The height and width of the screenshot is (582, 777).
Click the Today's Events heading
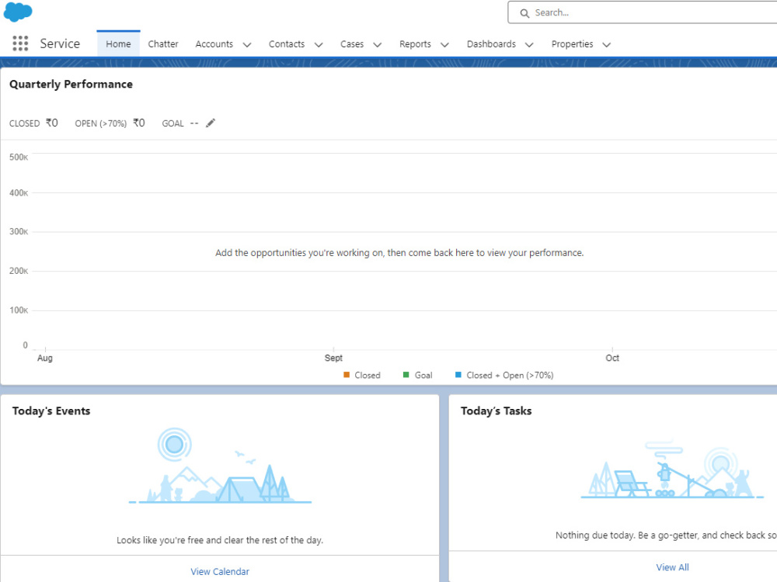51,411
